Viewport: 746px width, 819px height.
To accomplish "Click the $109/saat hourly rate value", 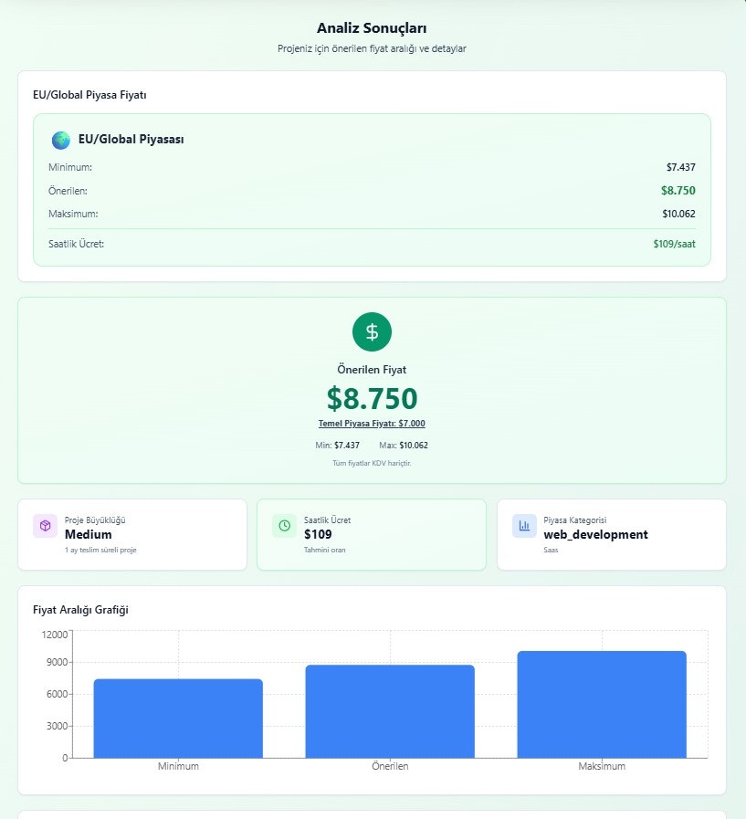I will tap(674, 244).
